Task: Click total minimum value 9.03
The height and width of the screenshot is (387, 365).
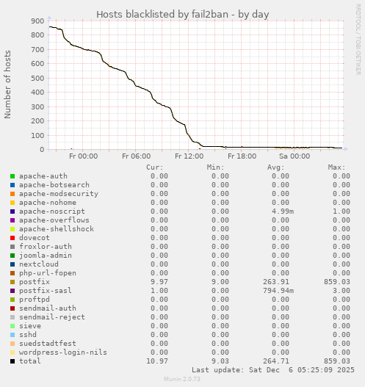Action: (220, 361)
